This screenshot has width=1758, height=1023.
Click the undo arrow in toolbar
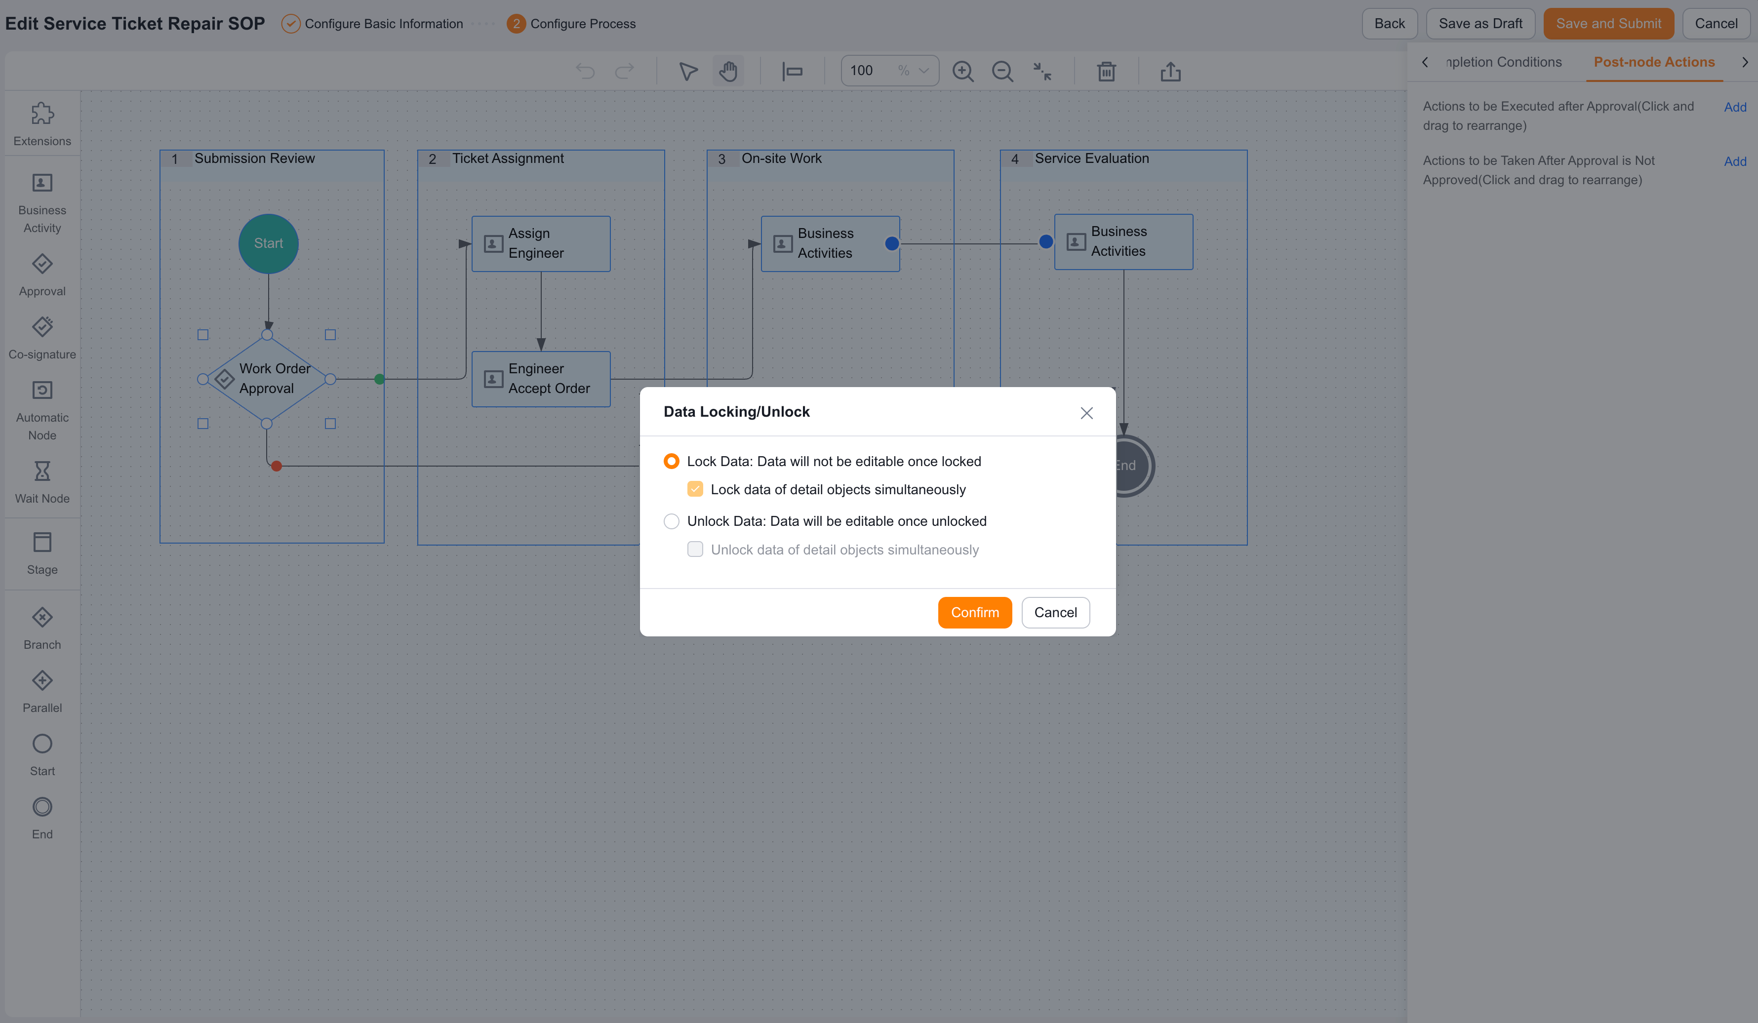tap(585, 71)
